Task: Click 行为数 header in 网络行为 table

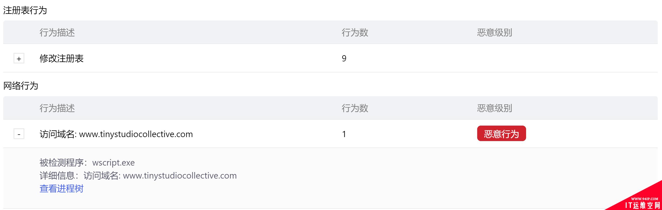Action: click(355, 108)
